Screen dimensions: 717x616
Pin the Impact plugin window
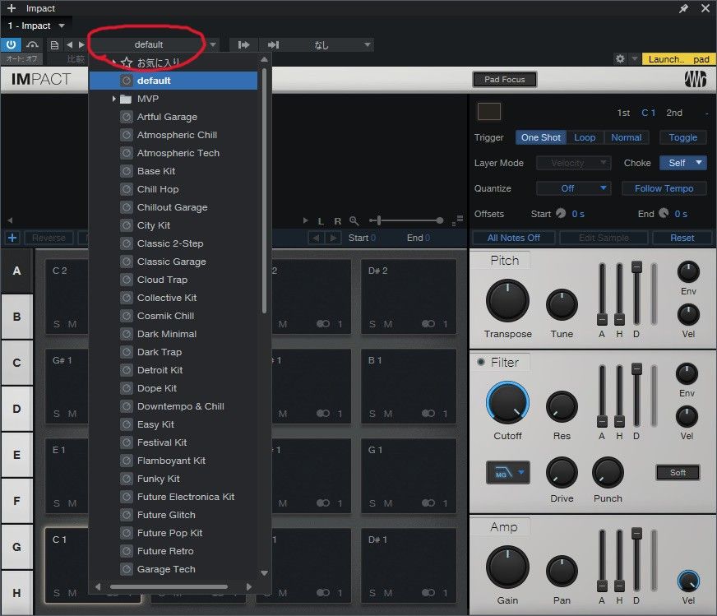point(684,8)
